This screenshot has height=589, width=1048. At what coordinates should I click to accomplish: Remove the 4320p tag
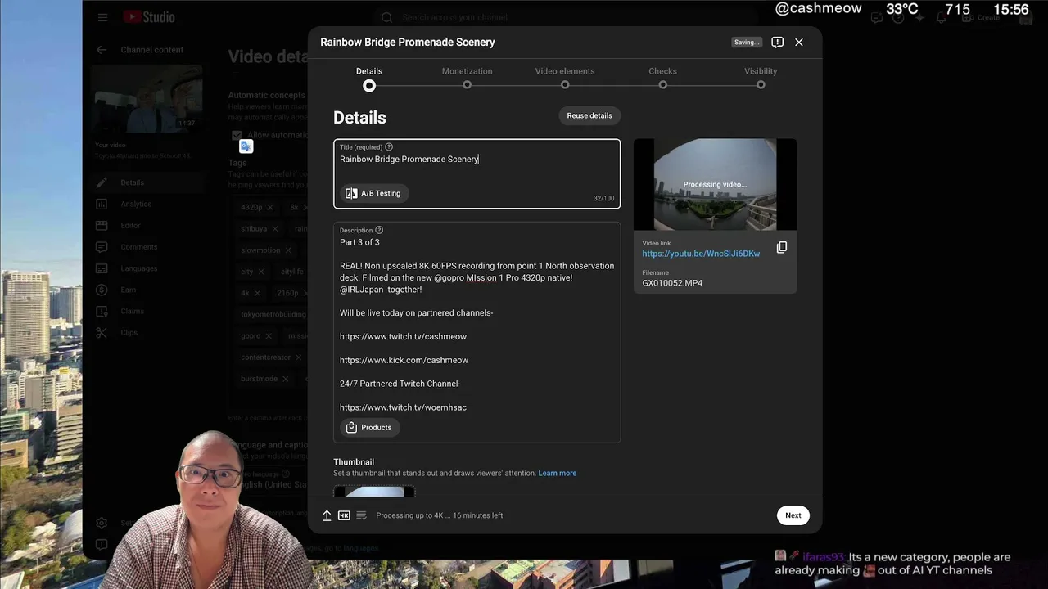tap(270, 208)
